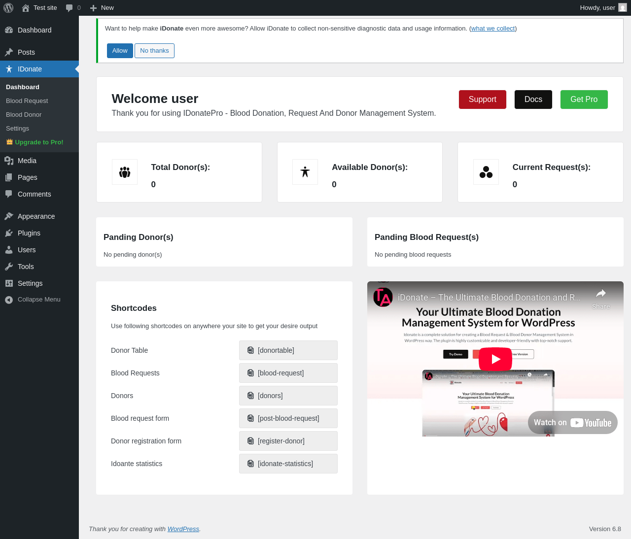Click the Appearance paintbrush icon
Image resolution: width=631 pixels, height=539 pixels.
click(9, 216)
